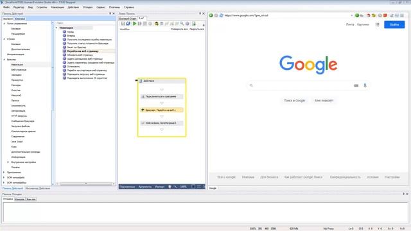Viewport: 411px width, 231px height.
Task: Open the 'Редактор' menu
Action: click(19, 7)
